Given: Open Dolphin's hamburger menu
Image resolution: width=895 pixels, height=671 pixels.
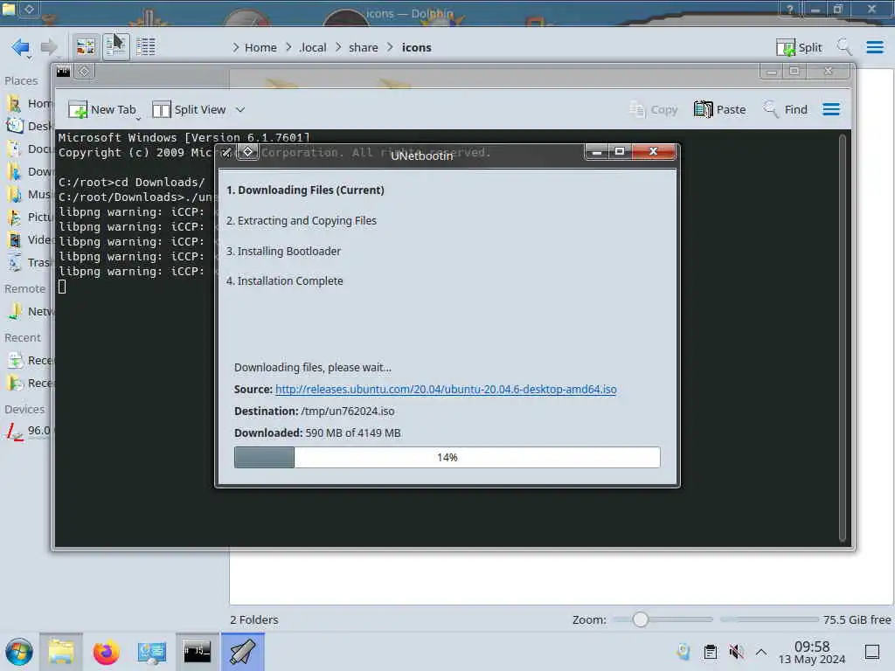Looking at the screenshot, I should [x=874, y=47].
